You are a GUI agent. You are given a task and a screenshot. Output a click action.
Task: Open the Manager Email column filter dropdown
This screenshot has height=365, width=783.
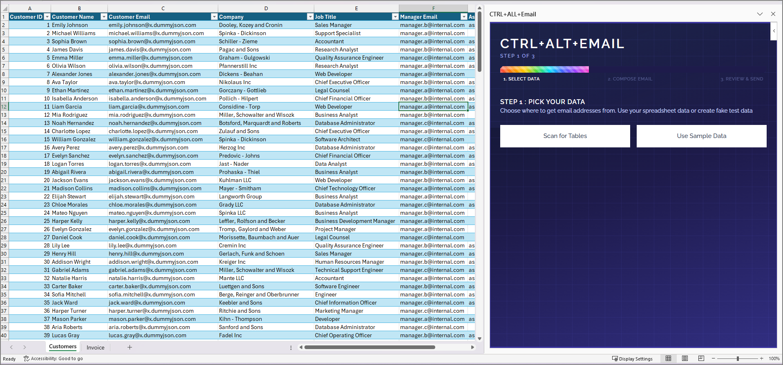(464, 17)
